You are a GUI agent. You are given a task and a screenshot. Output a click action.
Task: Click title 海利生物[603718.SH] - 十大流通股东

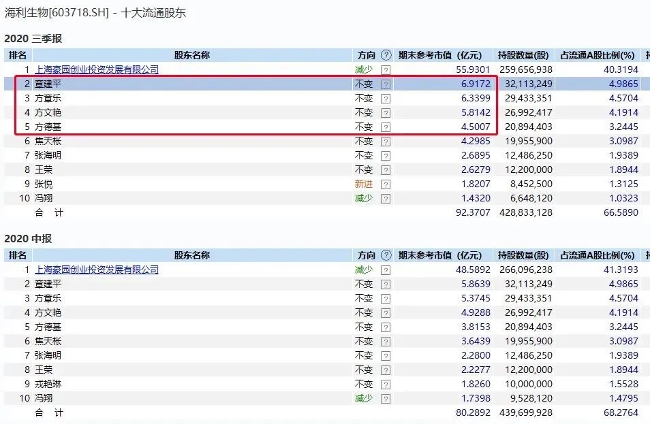click(x=95, y=13)
